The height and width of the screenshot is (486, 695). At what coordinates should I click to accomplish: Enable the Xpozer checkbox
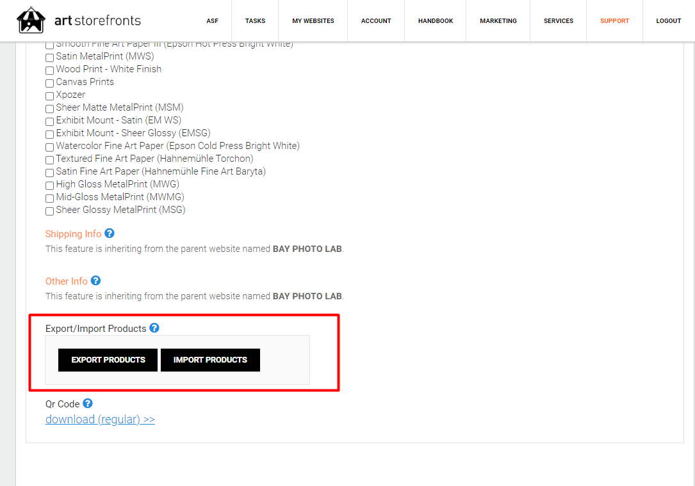50,96
